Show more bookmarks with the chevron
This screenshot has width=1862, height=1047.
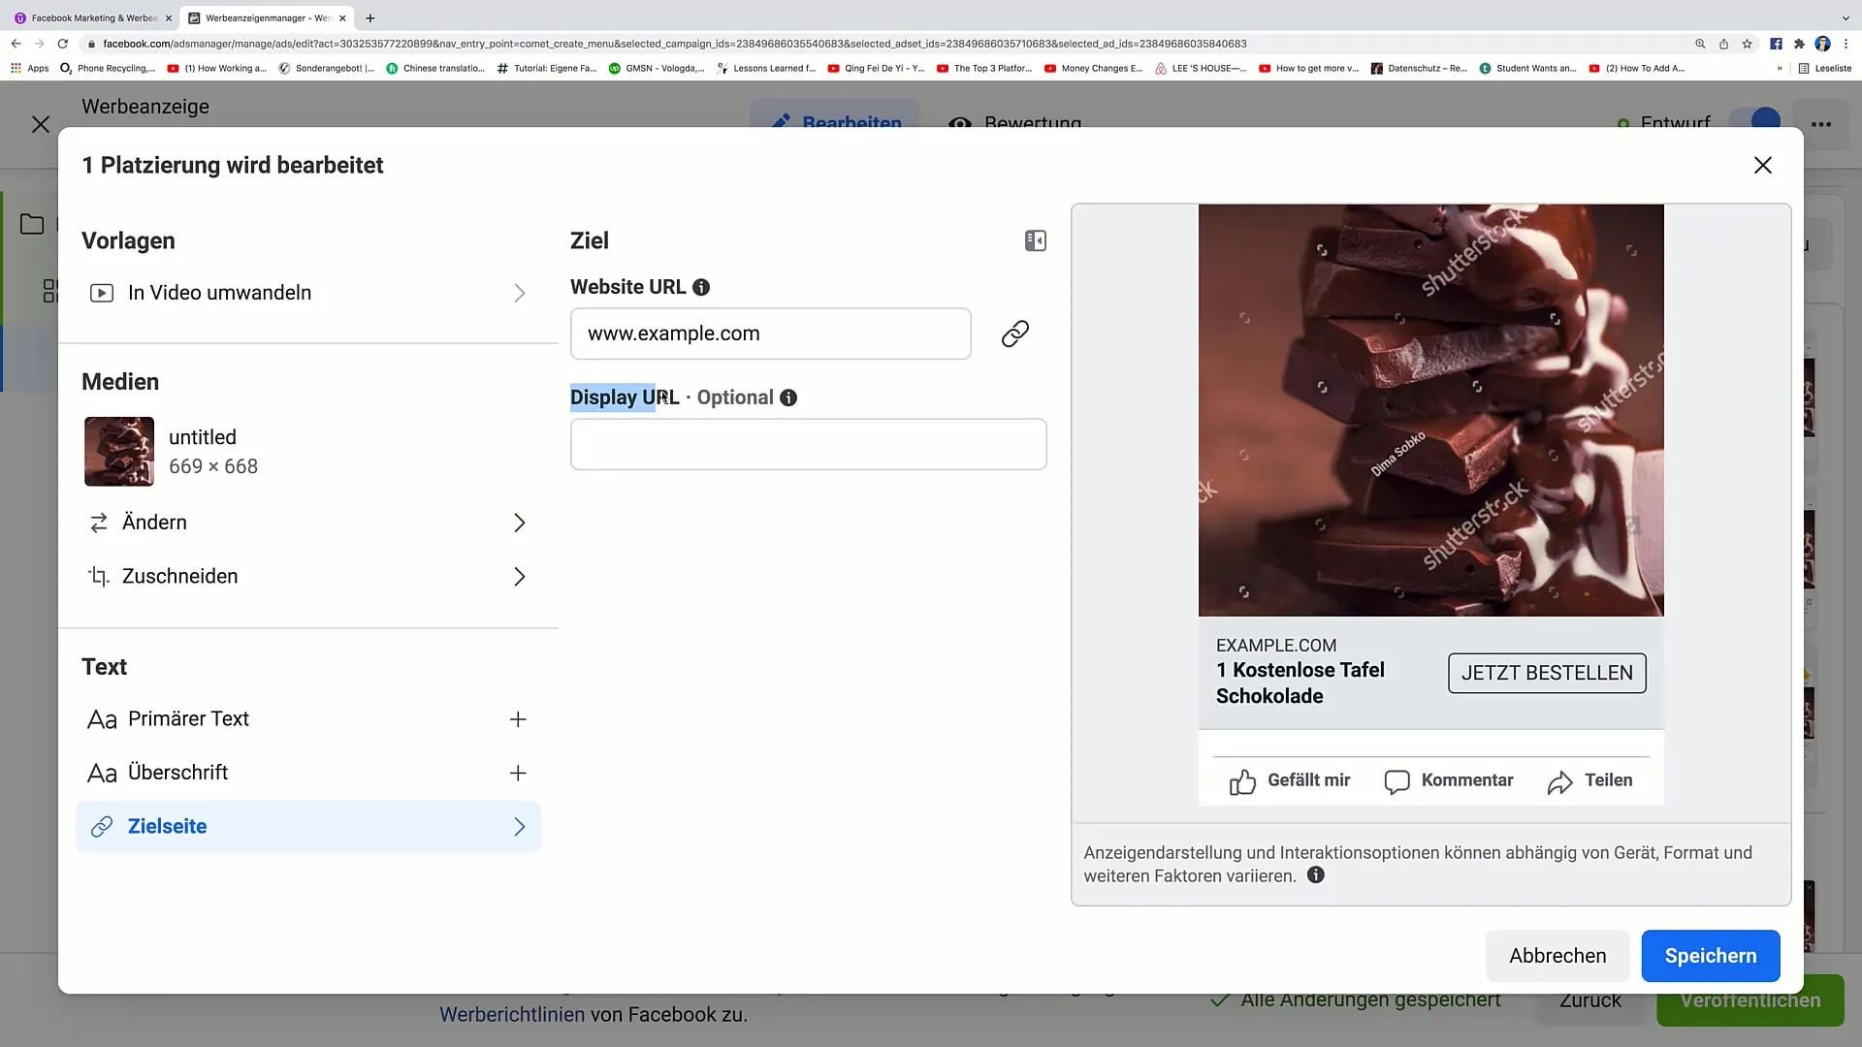(1780, 68)
